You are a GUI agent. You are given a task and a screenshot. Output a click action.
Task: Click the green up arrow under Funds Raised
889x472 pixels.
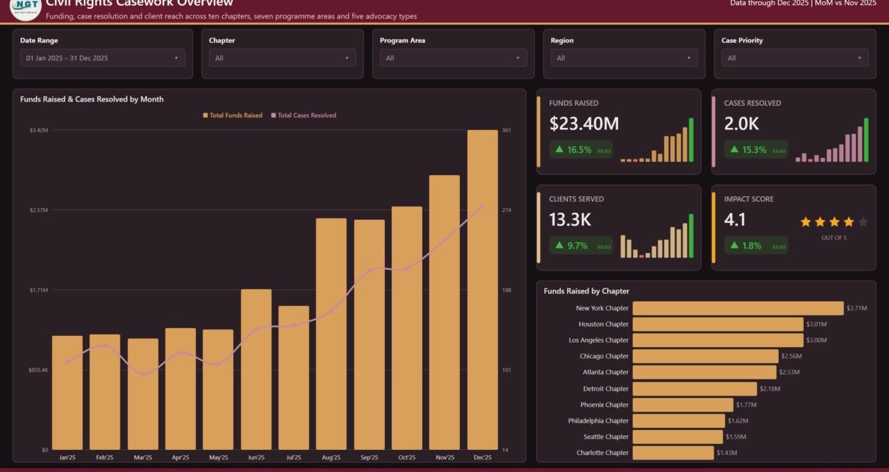pos(559,149)
